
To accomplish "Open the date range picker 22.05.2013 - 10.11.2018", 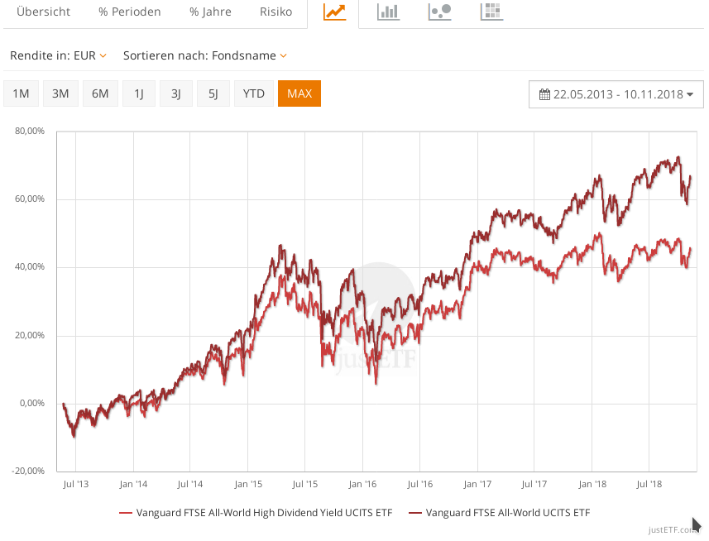I will (x=616, y=94).
